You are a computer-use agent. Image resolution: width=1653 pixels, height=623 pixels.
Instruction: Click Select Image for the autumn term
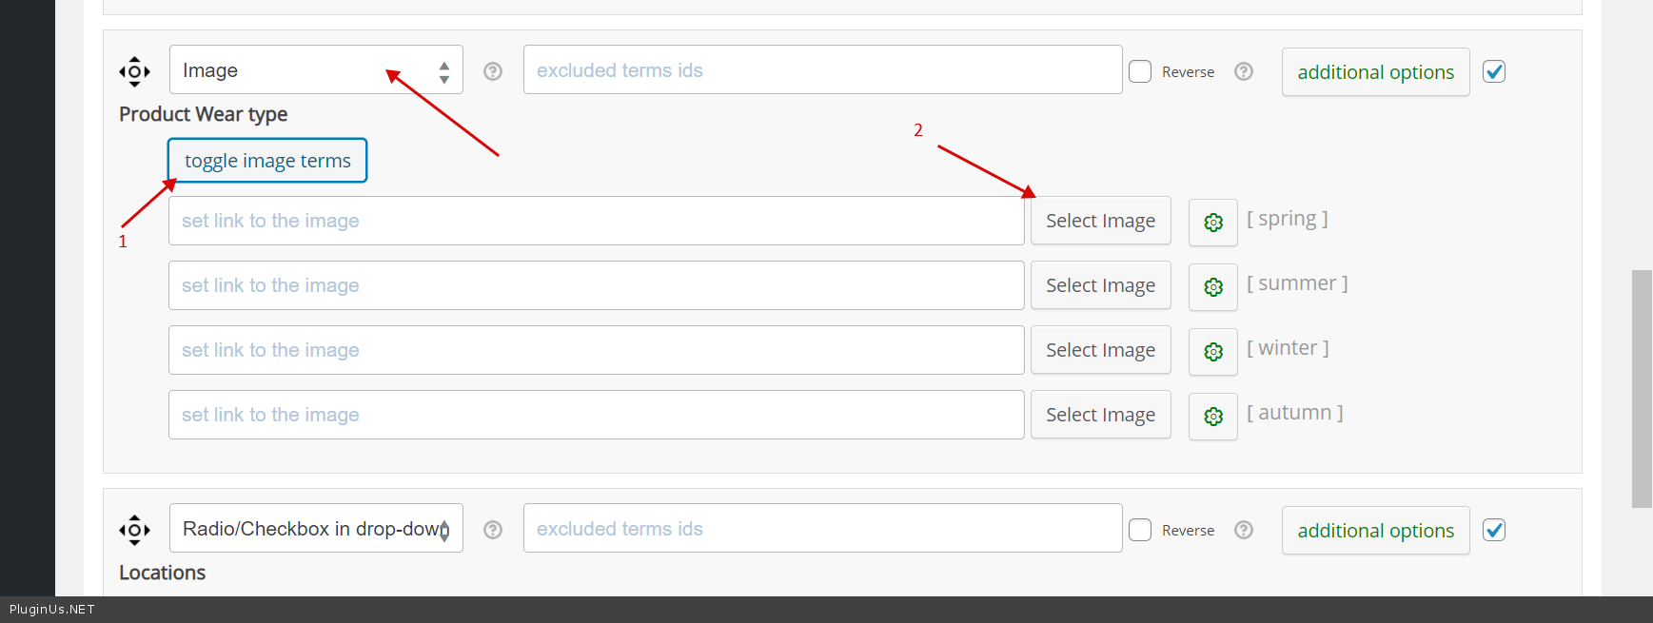pyautogui.click(x=1100, y=415)
